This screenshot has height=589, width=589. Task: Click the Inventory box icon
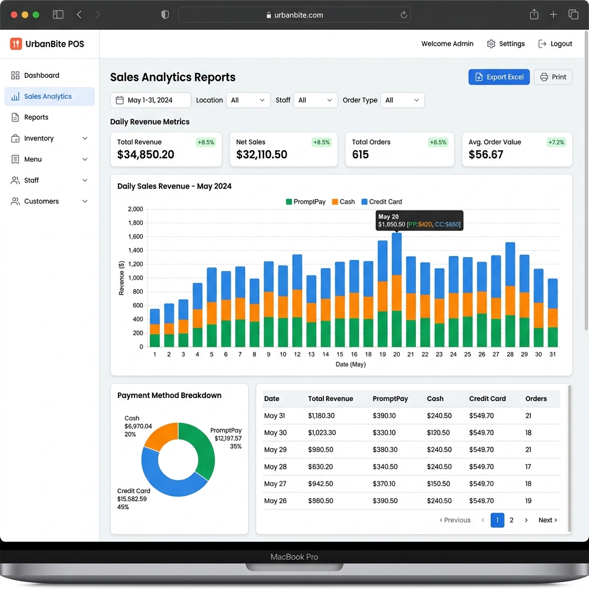point(16,139)
